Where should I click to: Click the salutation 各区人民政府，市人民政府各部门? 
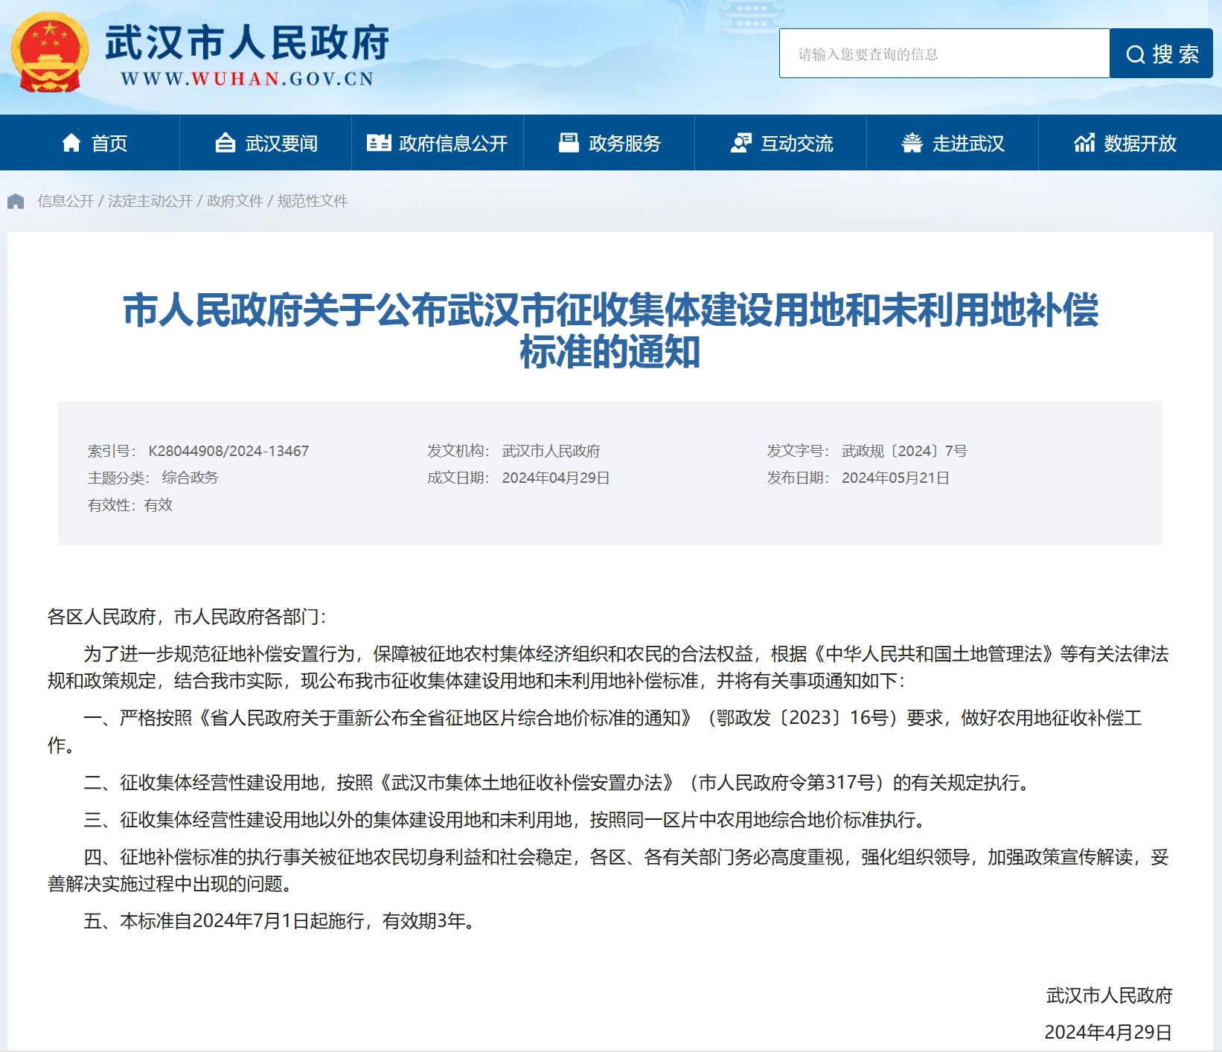pyautogui.click(x=187, y=617)
